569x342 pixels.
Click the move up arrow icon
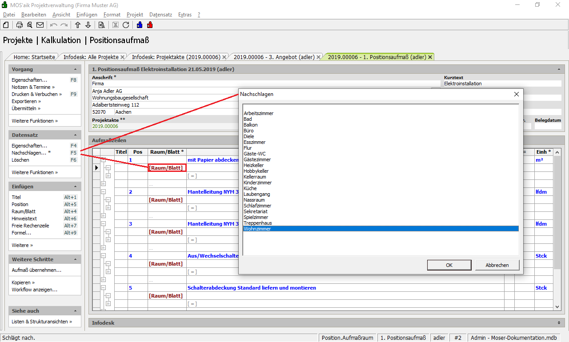coord(78,25)
